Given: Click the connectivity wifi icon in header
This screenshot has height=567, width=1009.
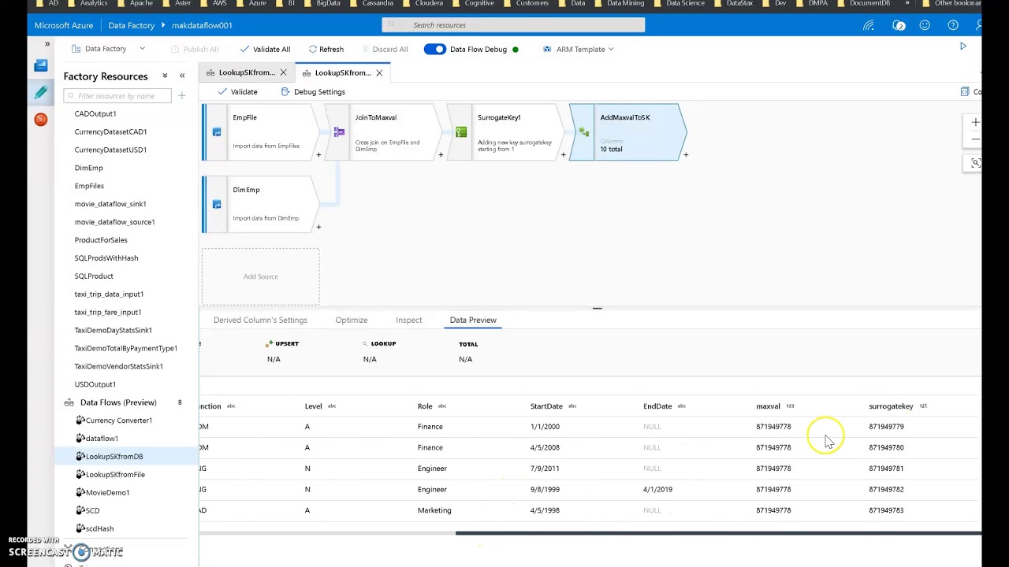Looking at the screenshot, I should click(x=869, y=25).
